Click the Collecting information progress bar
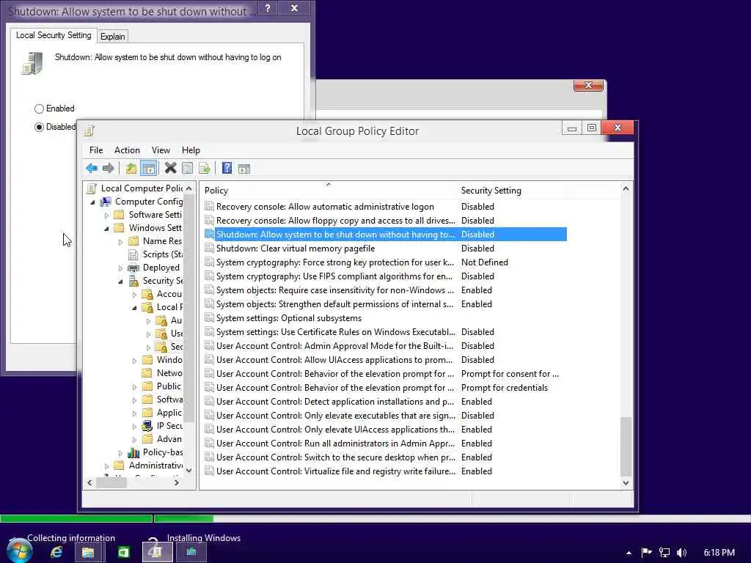751x563 pixels. coord(76,518)
